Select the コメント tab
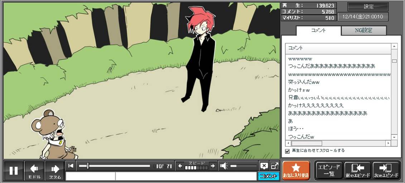Viewport: 405px width, 183px height. 318,30
